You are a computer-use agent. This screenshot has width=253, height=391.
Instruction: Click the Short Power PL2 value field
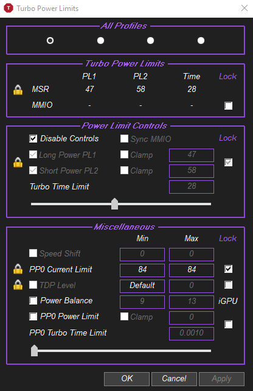(x=192, y=171)
